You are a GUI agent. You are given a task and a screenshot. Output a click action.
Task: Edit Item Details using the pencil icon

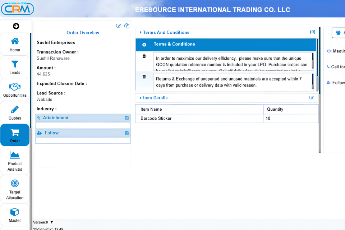[311, 98]
